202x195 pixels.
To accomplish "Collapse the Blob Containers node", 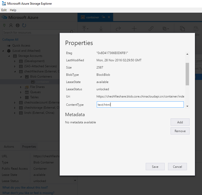I will pos(20,77).
